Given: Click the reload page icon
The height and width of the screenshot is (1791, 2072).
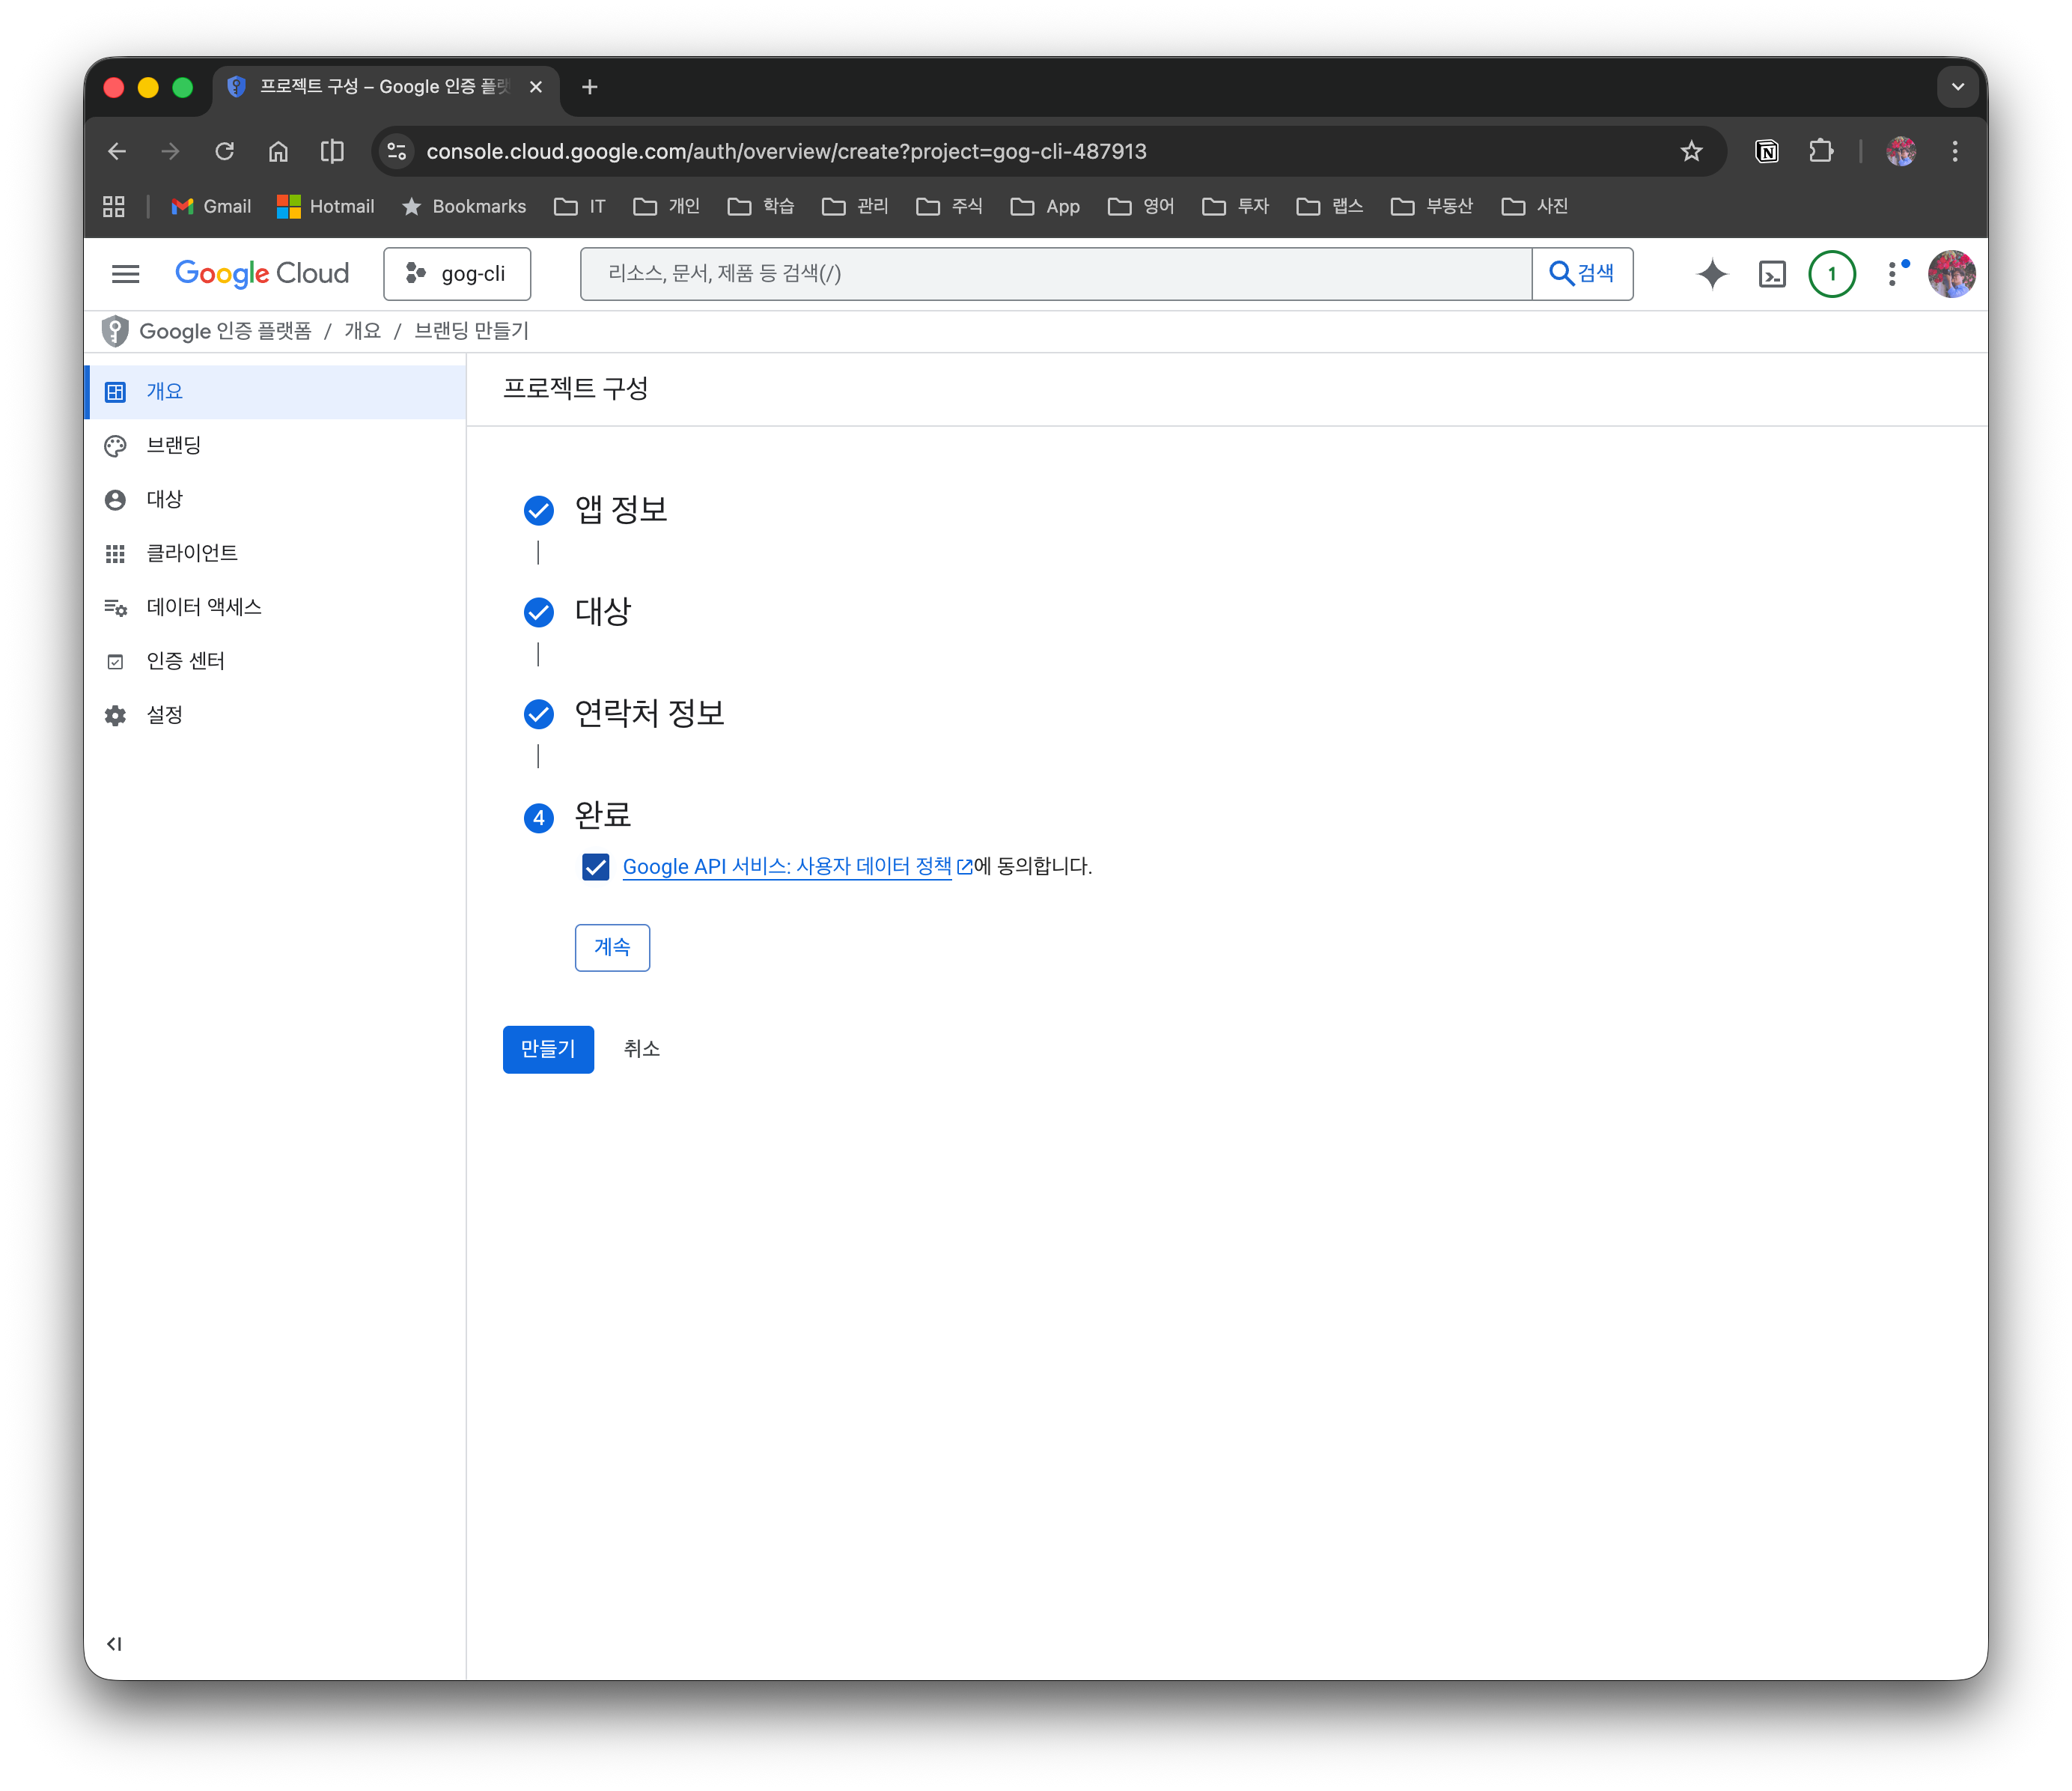Looking at the screenshot, I should (224, 151).
